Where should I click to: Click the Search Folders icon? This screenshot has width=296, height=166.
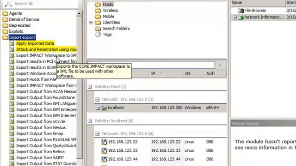pos(98,29)
